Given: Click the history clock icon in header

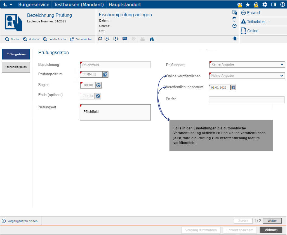Looking at the screenshot, I should click(x=234, y=26).
